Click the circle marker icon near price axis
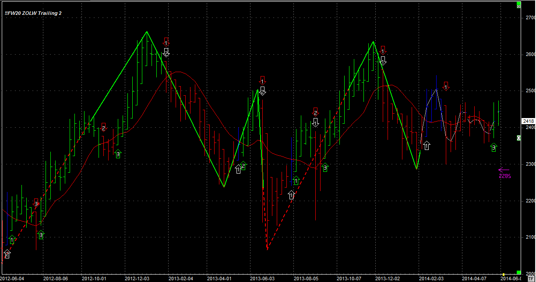Screen dimensions: 536x282 point(519,138)
